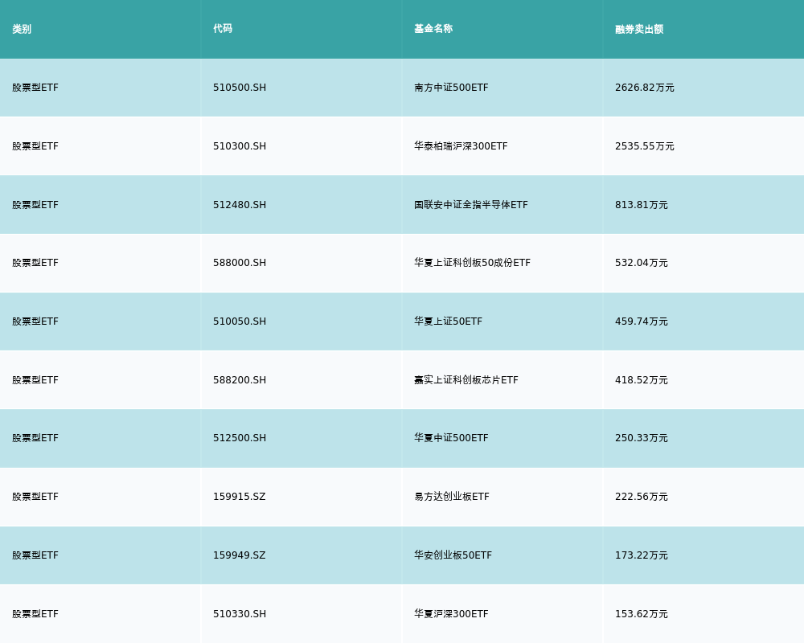This screenshot has width=804, height=643.
Task: Select code cell 588200.SH
Action: (240, 380)
